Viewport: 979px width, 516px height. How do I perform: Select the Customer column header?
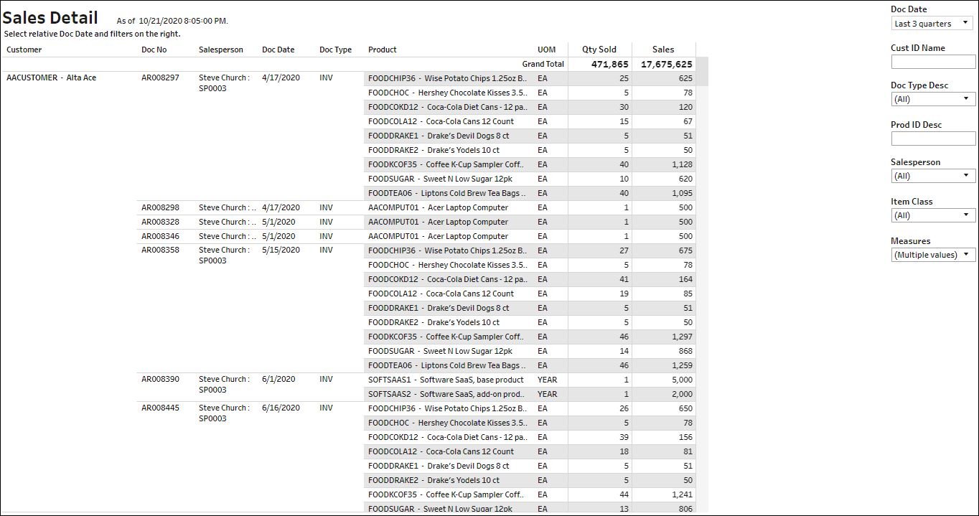[x=24, y=50]
